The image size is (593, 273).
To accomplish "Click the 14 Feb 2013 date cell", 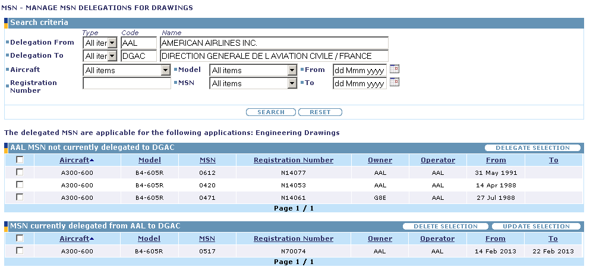I will pos(496,252).
